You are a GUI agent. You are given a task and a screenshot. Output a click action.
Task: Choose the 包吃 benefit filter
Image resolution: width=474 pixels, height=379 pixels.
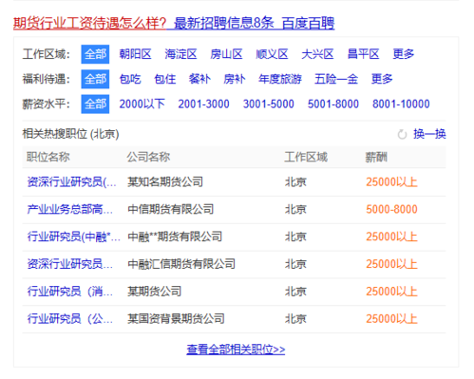(x=130, y=79)
